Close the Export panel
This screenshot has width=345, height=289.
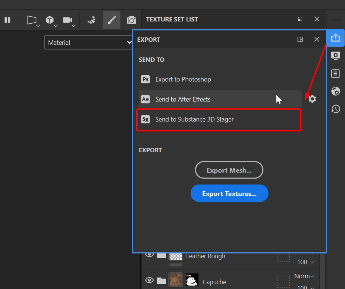pos(316,39)
